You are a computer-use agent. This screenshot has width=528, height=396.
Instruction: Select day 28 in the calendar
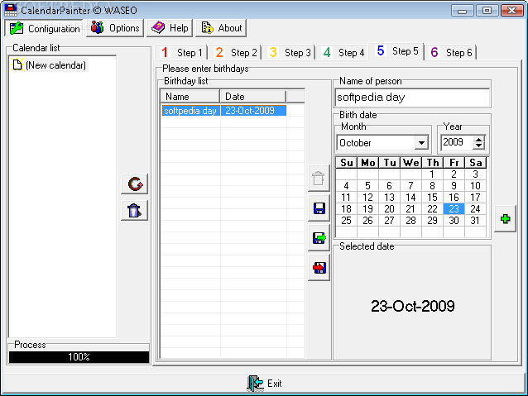click(x=410, y=221)
